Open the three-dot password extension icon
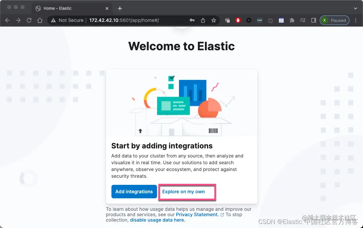The image size is (363, 228). point(260,20)
